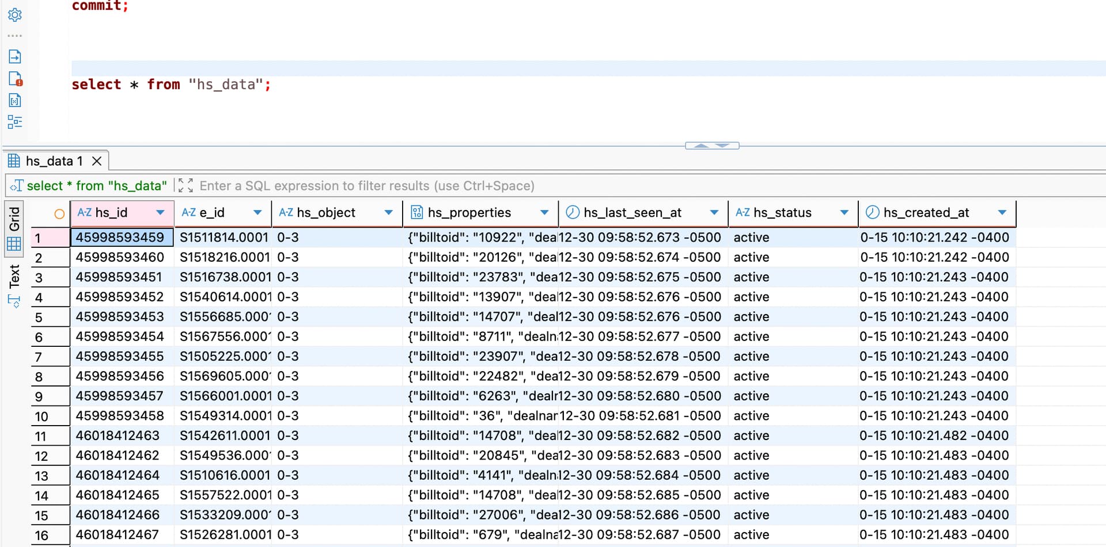Click the gear settings icon in editor sidebar
The height and width of the screenshot is (547, 1106).
point(15,15)
